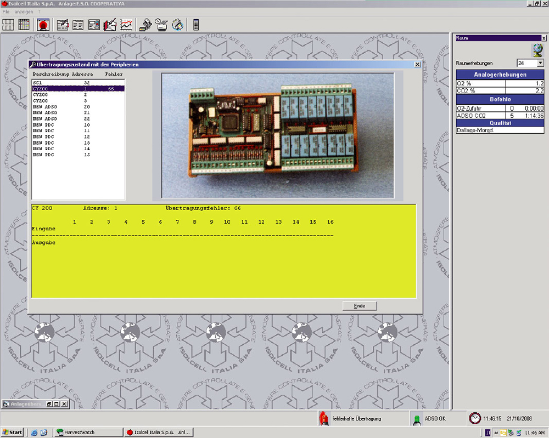This screenshot has width=549, height=438.
Task: Select the SC1 address 32 list entry
Action: (x=60, y=82)
